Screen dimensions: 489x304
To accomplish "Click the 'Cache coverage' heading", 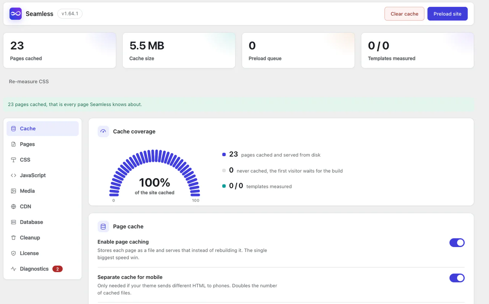I will 134,131.
